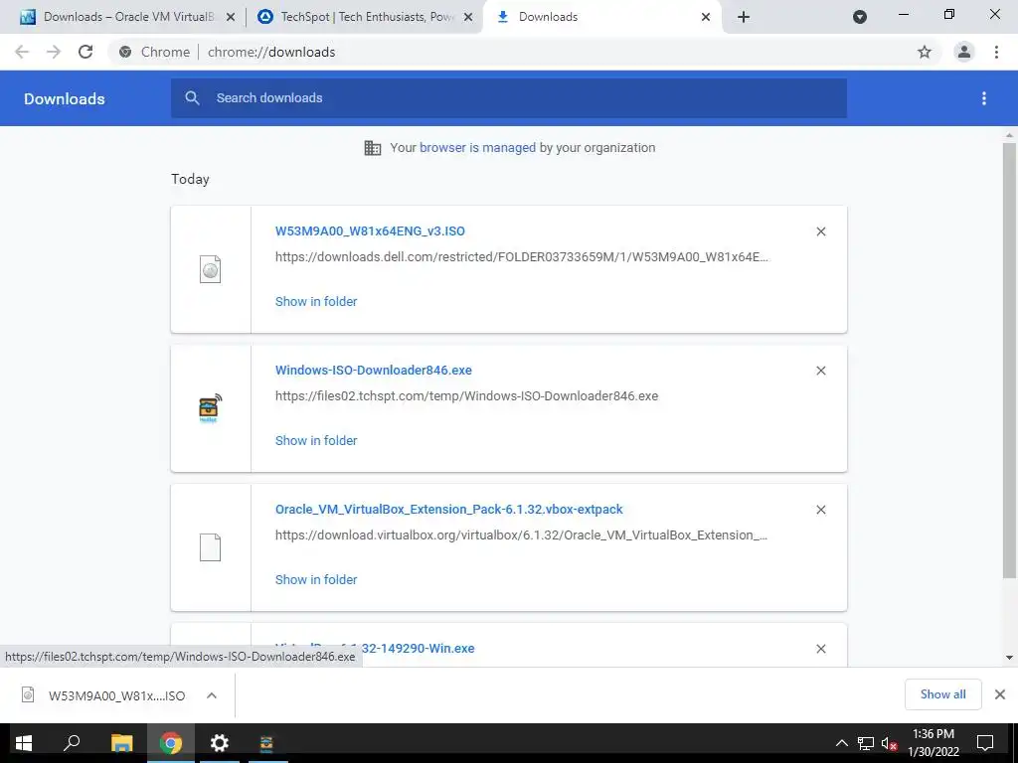Image resolution: width=1018 pixels, height=763 pixels.
Task: Click the managed organization building icon
Action: point(373,148)
